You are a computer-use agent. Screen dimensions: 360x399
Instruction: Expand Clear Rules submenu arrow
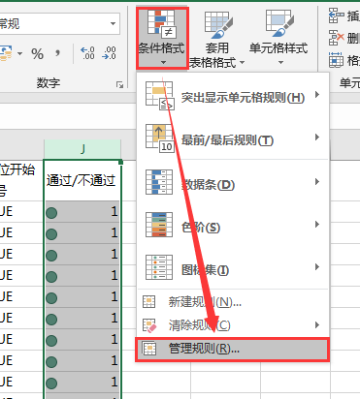pos(317,325)
